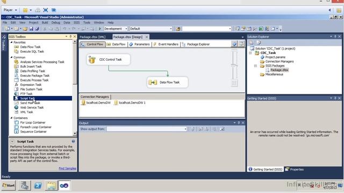344x193 pixels.
Task: Open localhost.DemoDW 1 connection manager
Action: 130,102
